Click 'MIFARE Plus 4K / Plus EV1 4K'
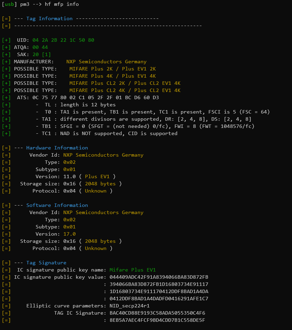Image resolution: width=292 pixels, height=330 pixels. click(112, 76)
